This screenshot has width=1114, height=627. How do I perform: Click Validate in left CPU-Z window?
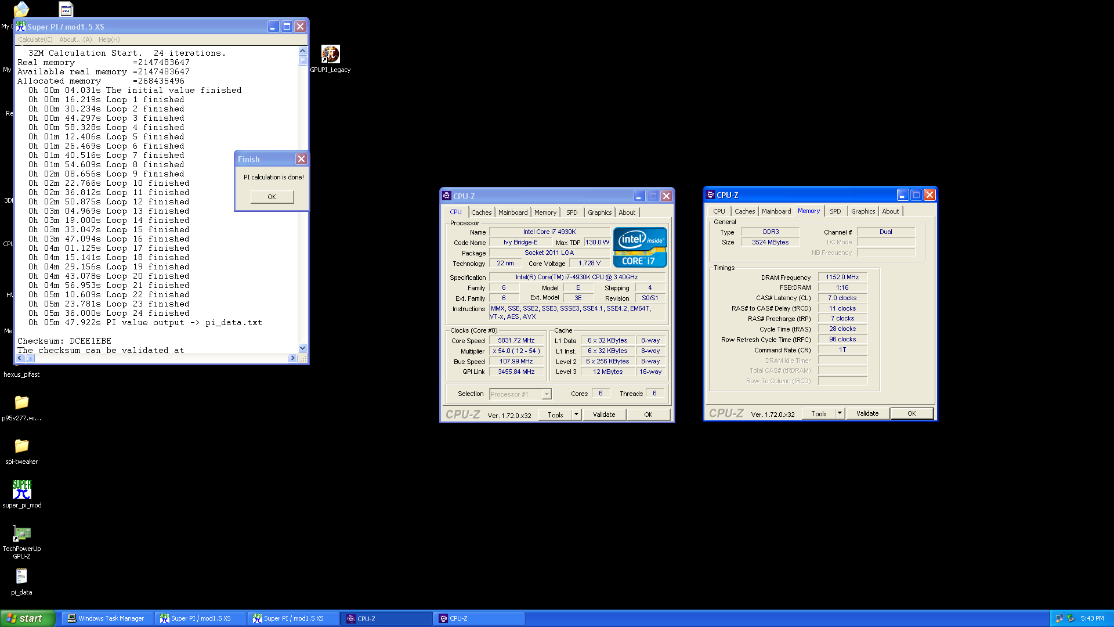tap(604, 415)
